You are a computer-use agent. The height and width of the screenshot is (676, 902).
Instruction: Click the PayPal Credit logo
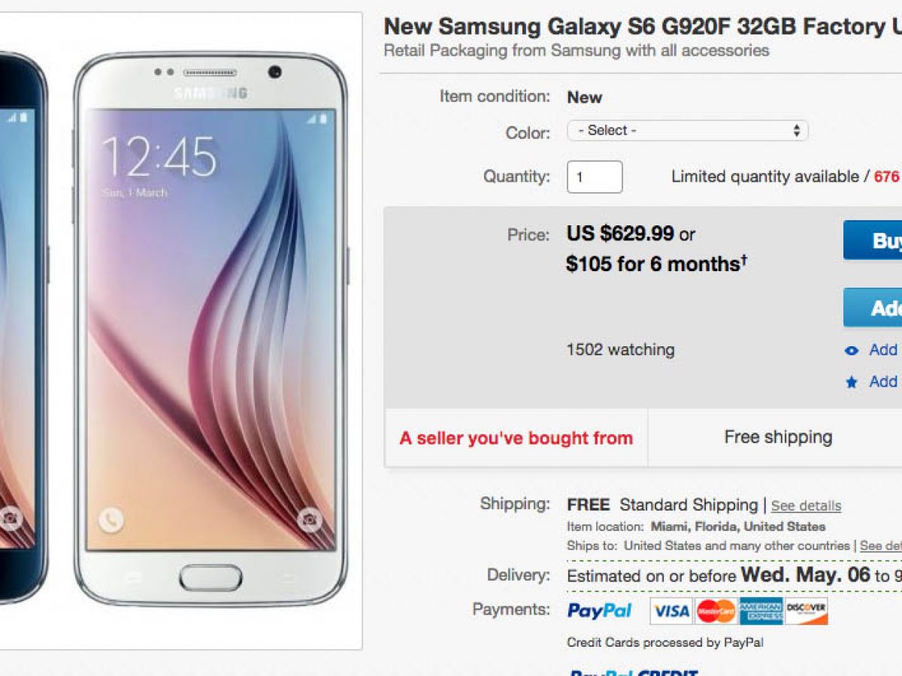(x=633, y=671)
